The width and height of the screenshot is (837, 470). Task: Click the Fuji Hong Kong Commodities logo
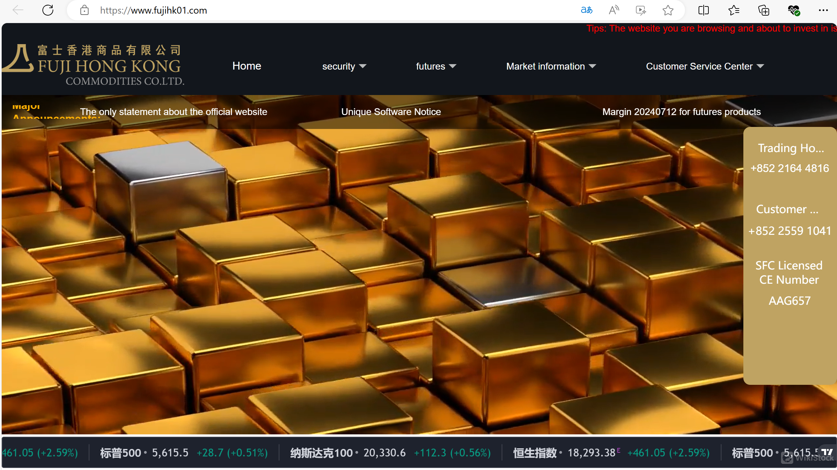click(x=94, y=64)
